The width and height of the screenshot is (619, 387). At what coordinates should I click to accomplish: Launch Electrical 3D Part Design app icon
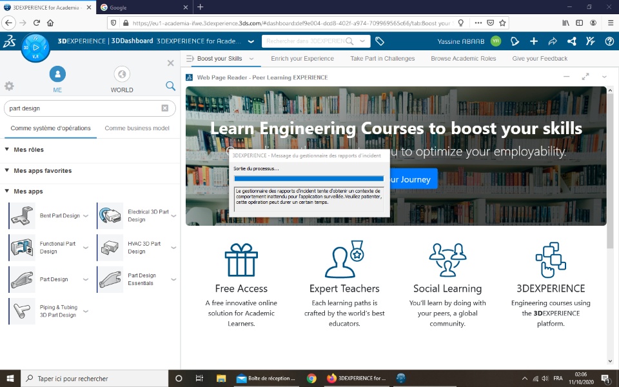(110, 215)
